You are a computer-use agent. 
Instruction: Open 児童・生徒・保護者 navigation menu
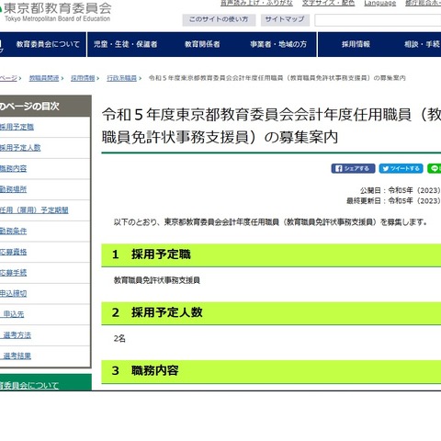coord(126,44)
